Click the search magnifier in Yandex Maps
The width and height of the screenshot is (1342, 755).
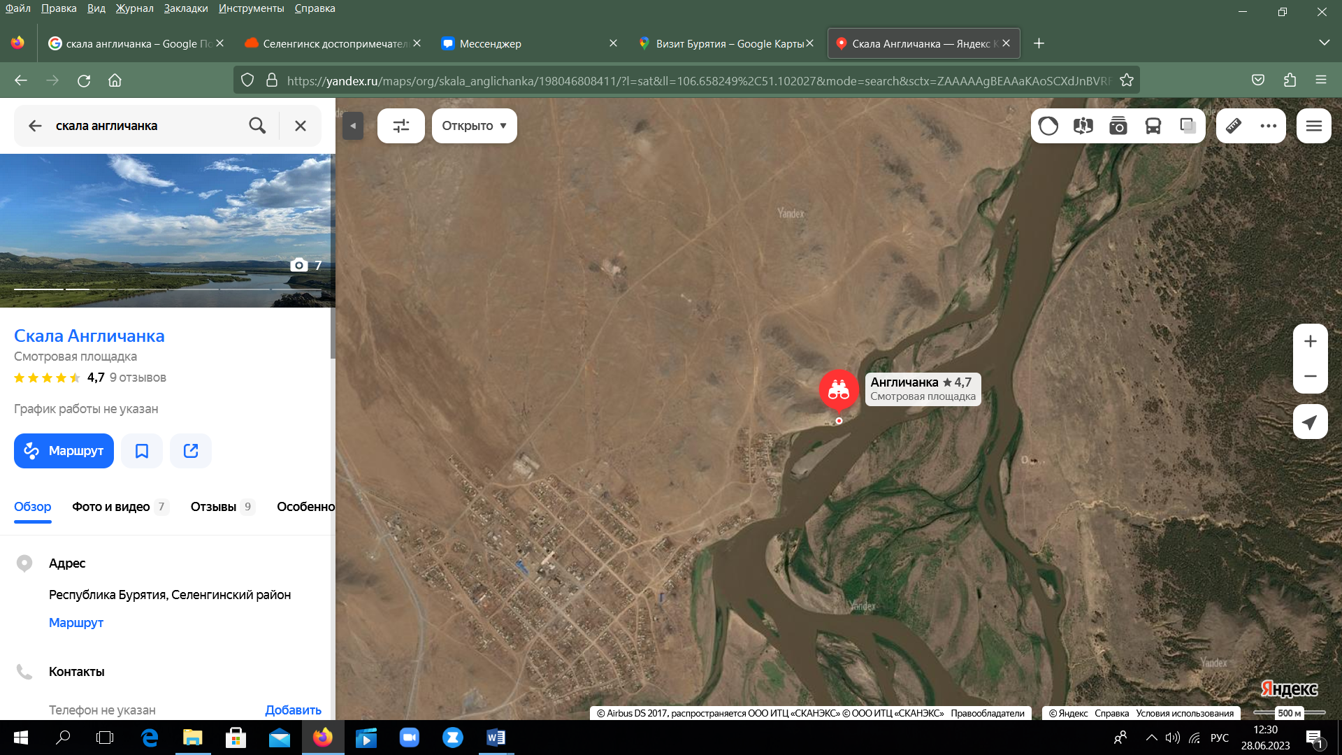257,126
